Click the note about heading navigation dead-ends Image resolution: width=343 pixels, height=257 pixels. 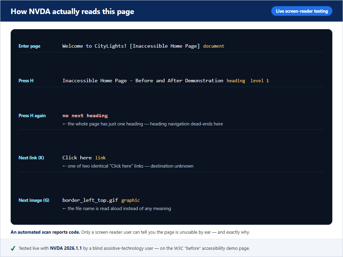(143, 124)
